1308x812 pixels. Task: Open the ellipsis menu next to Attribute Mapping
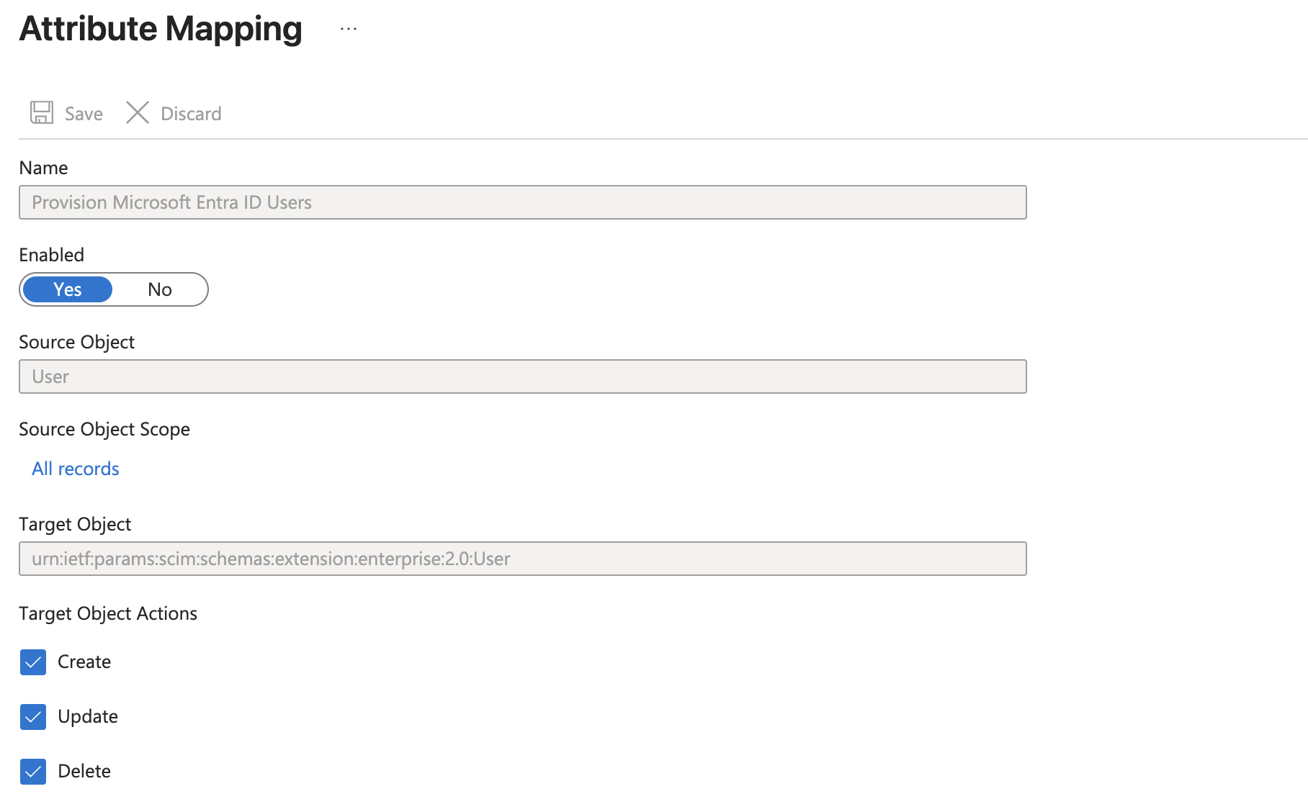click(x=347, y=29)
